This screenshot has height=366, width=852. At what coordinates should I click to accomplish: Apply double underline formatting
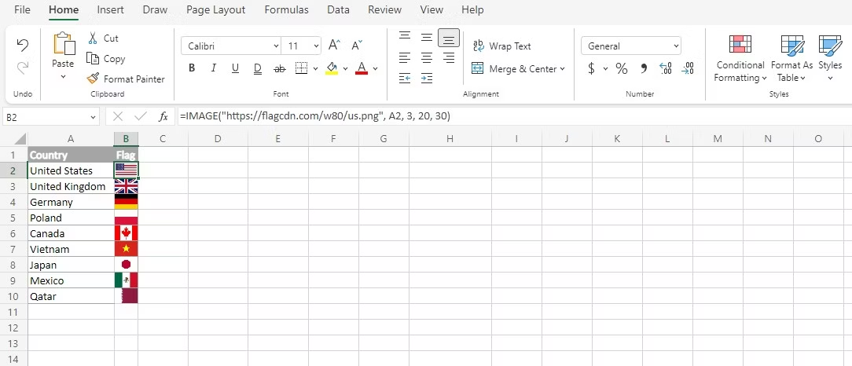(258, 68)
